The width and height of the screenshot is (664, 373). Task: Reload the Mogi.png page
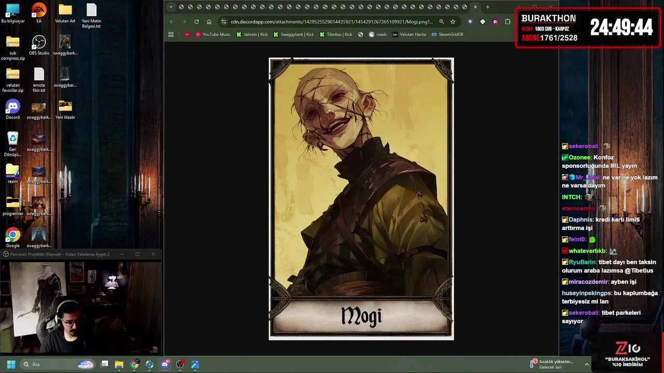coord(197,22)
